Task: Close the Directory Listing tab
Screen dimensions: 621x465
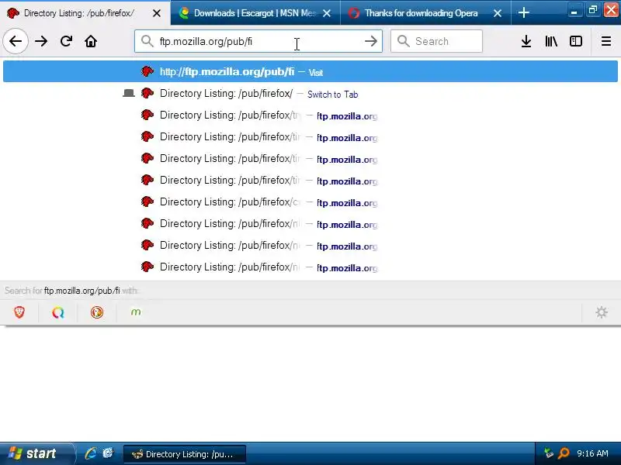Action: (157, 13)
